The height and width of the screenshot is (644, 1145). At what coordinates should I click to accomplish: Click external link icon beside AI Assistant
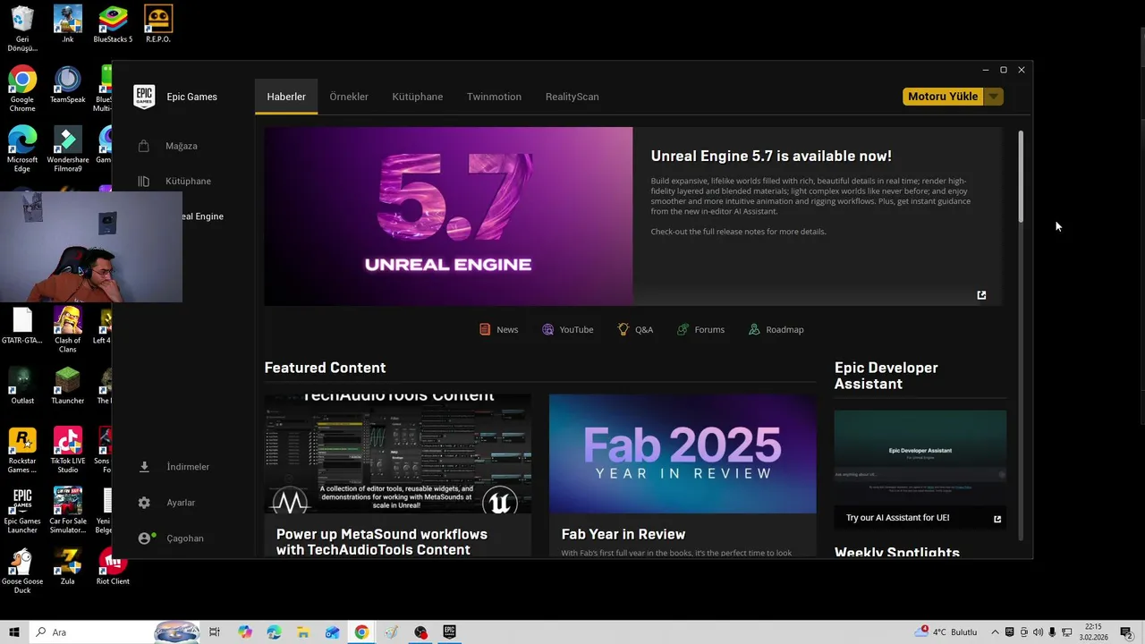click(997, 519)
